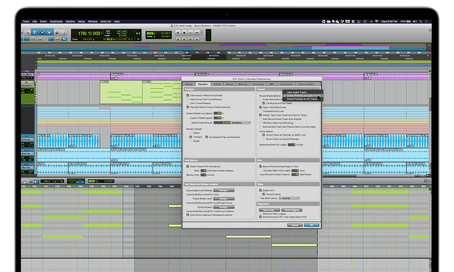Open the Avid Link menu

click(106, 21)
